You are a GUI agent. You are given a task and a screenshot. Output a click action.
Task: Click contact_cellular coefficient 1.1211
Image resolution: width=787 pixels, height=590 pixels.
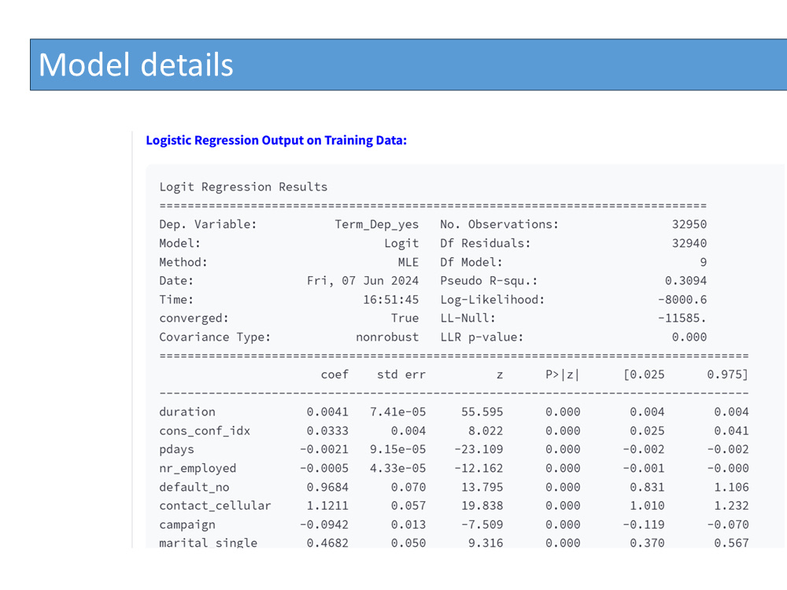pos(327,506)
